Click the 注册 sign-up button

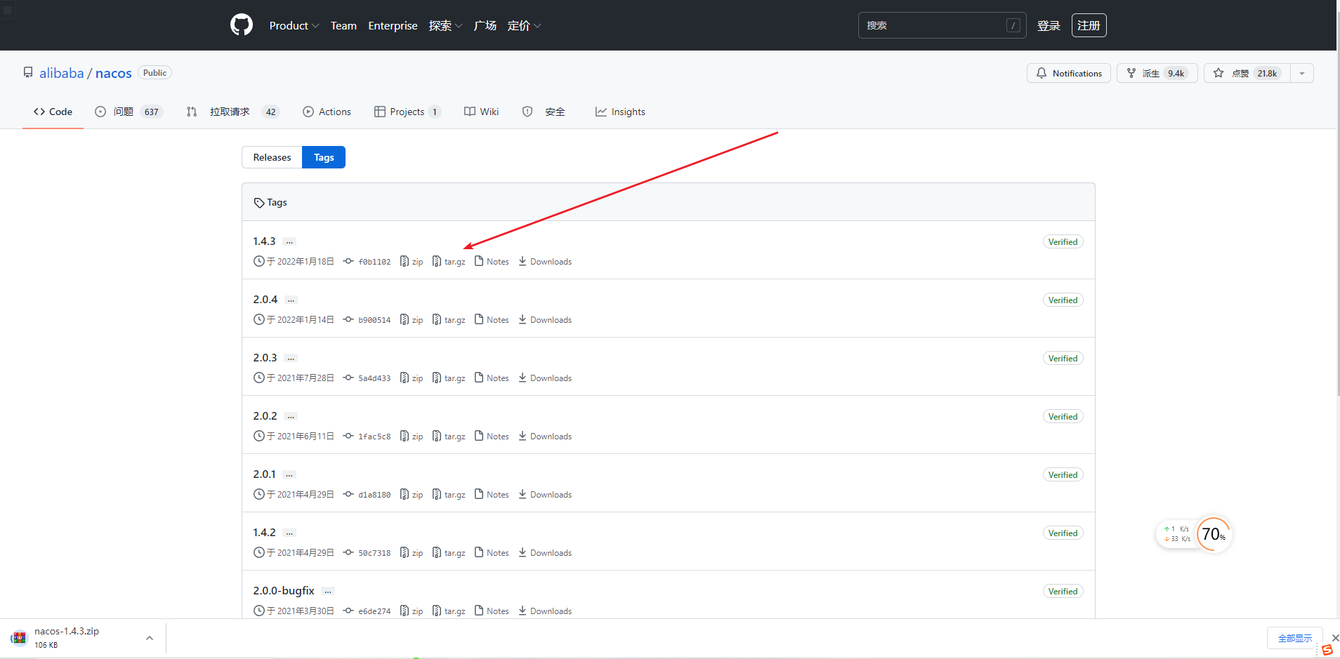1089,25
